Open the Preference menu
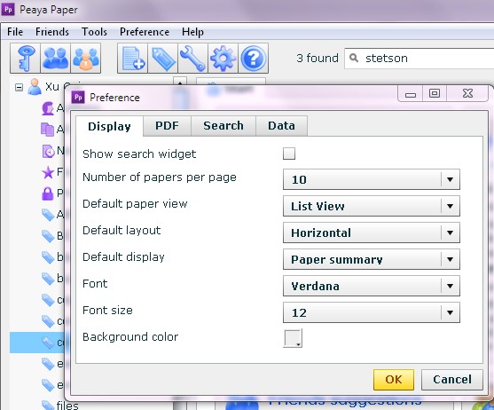The height and width of the screenshot is (410, 494). click(145, 32)
